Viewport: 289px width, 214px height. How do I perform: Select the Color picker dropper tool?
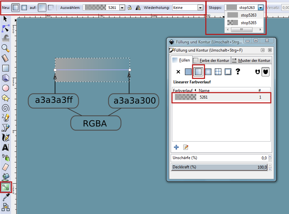[x=6, y=197]
